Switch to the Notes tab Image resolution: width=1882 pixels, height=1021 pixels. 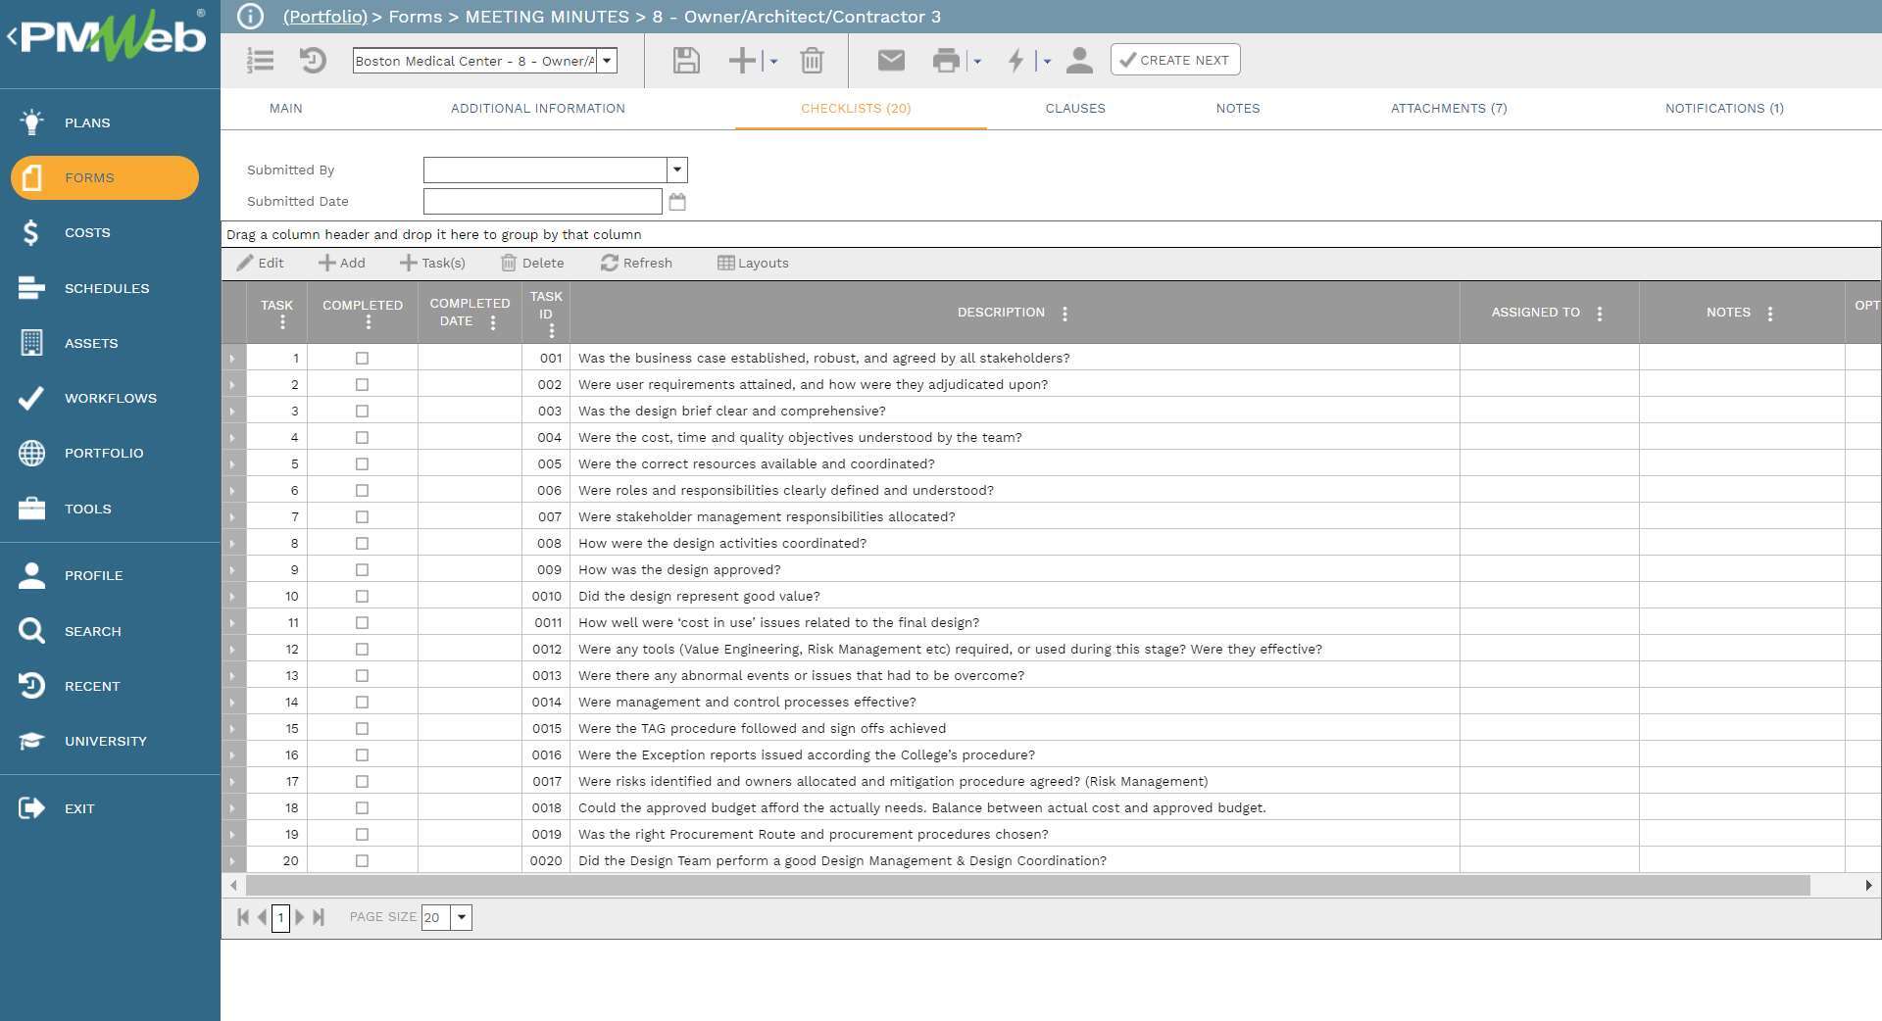tap(1238, 109)
